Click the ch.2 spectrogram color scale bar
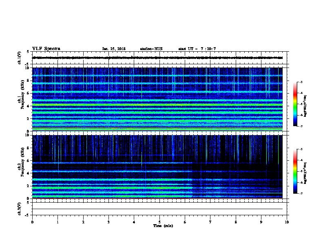Viewport: 323px width, 249px height. coord(295,171)
